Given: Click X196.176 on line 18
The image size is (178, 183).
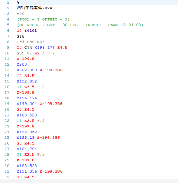Looking at the screenshot, I should pos(27,98).
